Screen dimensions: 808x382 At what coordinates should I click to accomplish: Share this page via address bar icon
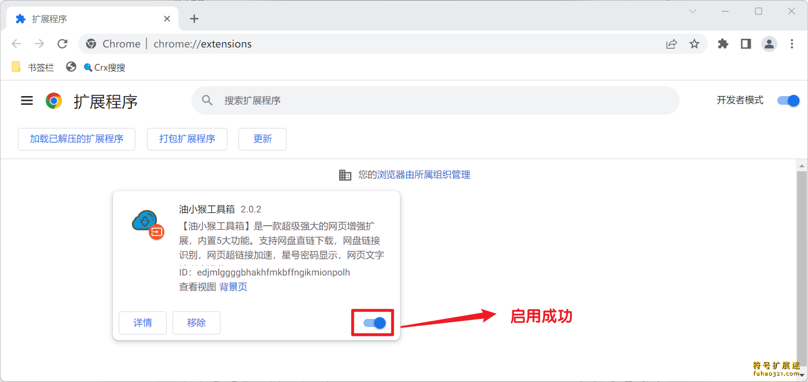671,44
